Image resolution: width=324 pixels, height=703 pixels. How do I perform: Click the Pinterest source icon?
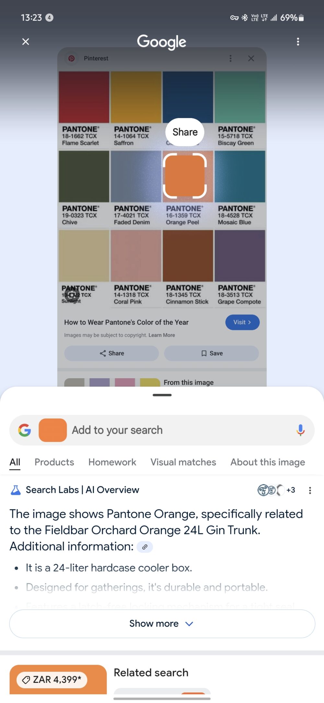coord(72,58)
